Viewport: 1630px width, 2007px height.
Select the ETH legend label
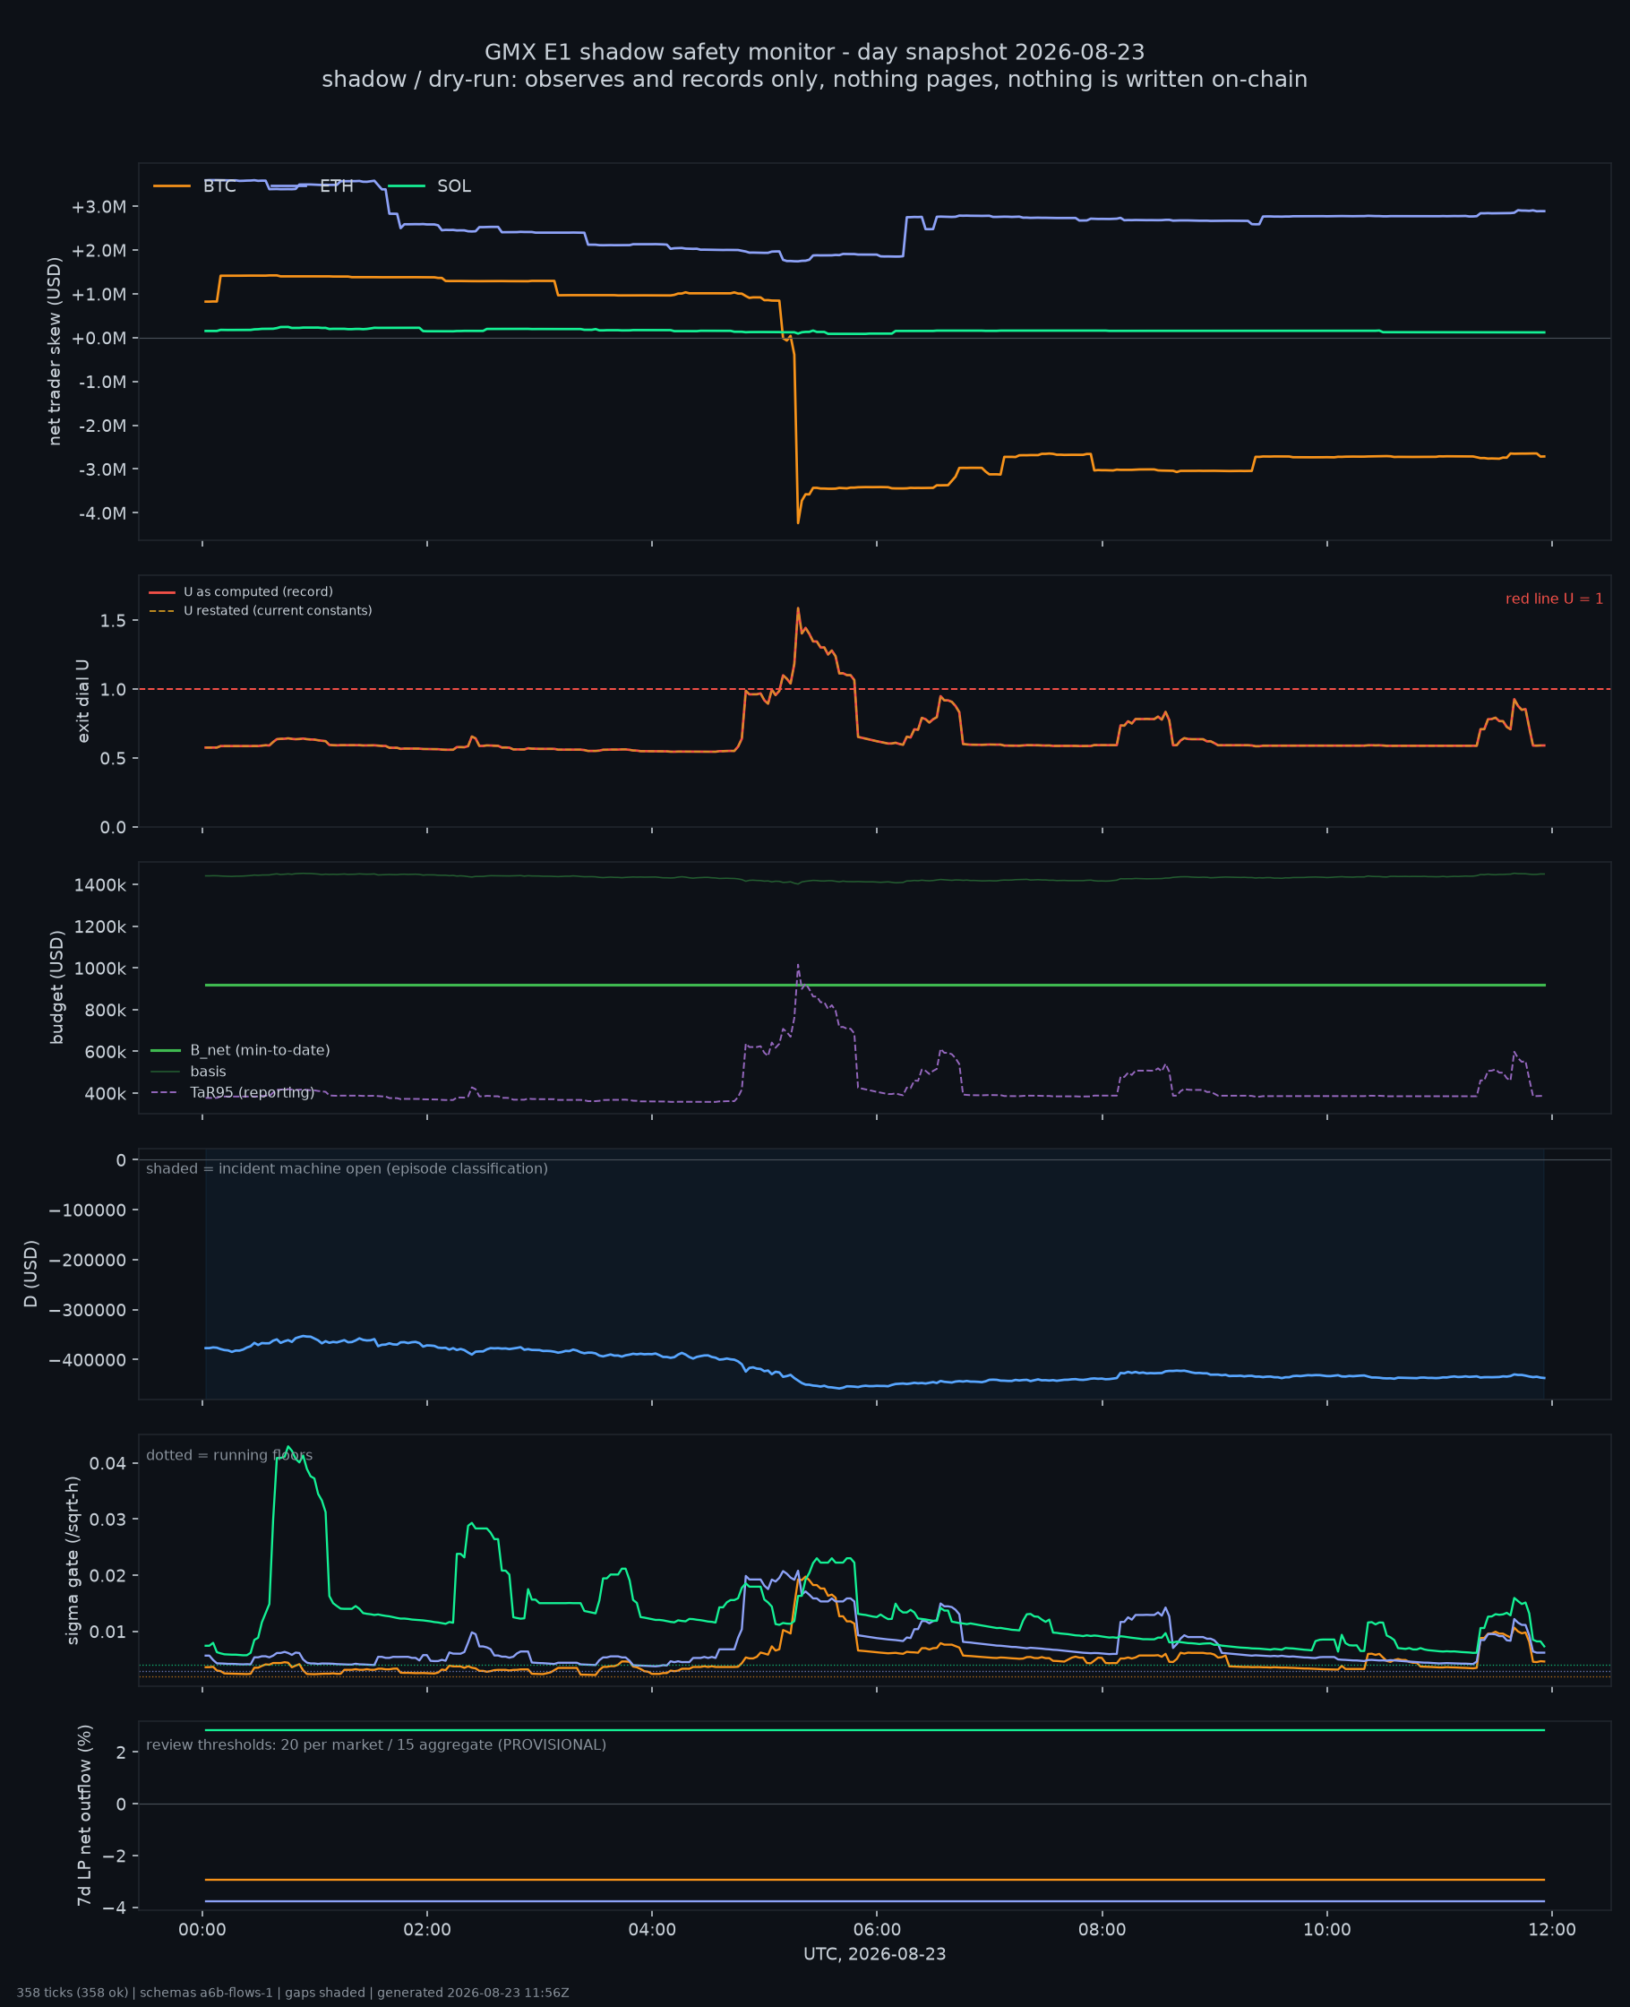pyautogui.click(x=336, y=186)
